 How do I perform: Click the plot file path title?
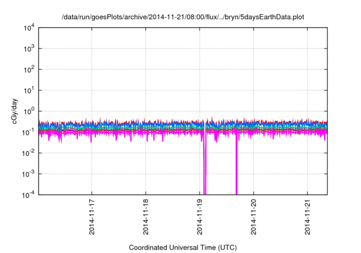point(183,18)
